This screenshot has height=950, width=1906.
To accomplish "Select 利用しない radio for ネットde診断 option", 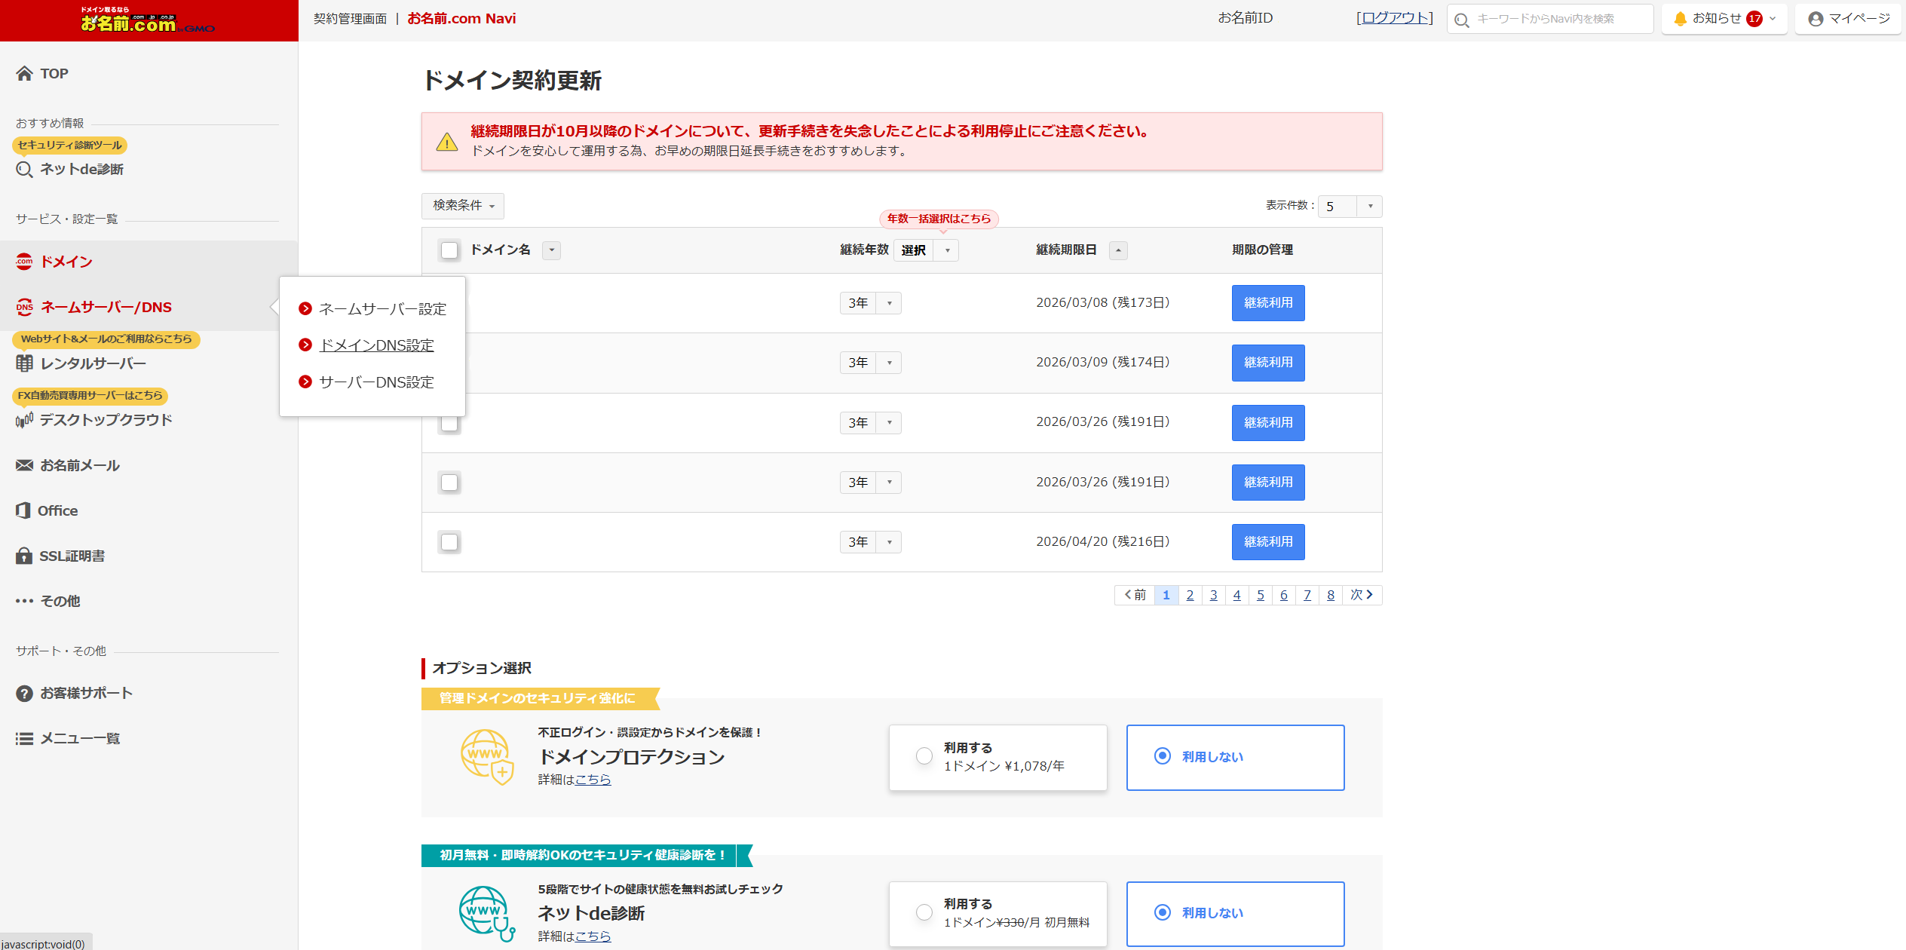I will point(1163,912).
